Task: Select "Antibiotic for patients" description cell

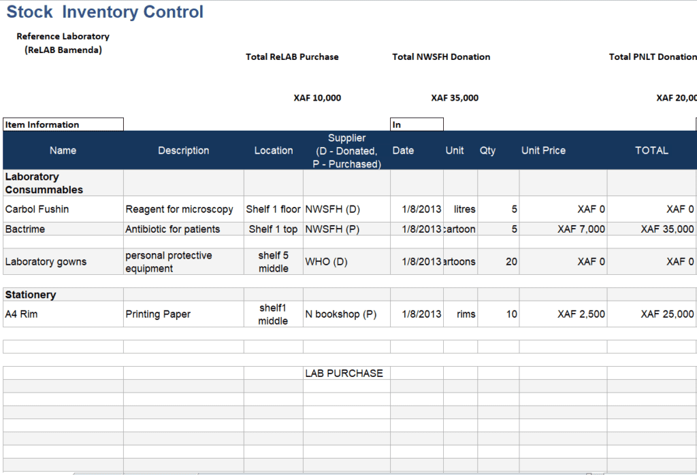Action: coord(184,229)
